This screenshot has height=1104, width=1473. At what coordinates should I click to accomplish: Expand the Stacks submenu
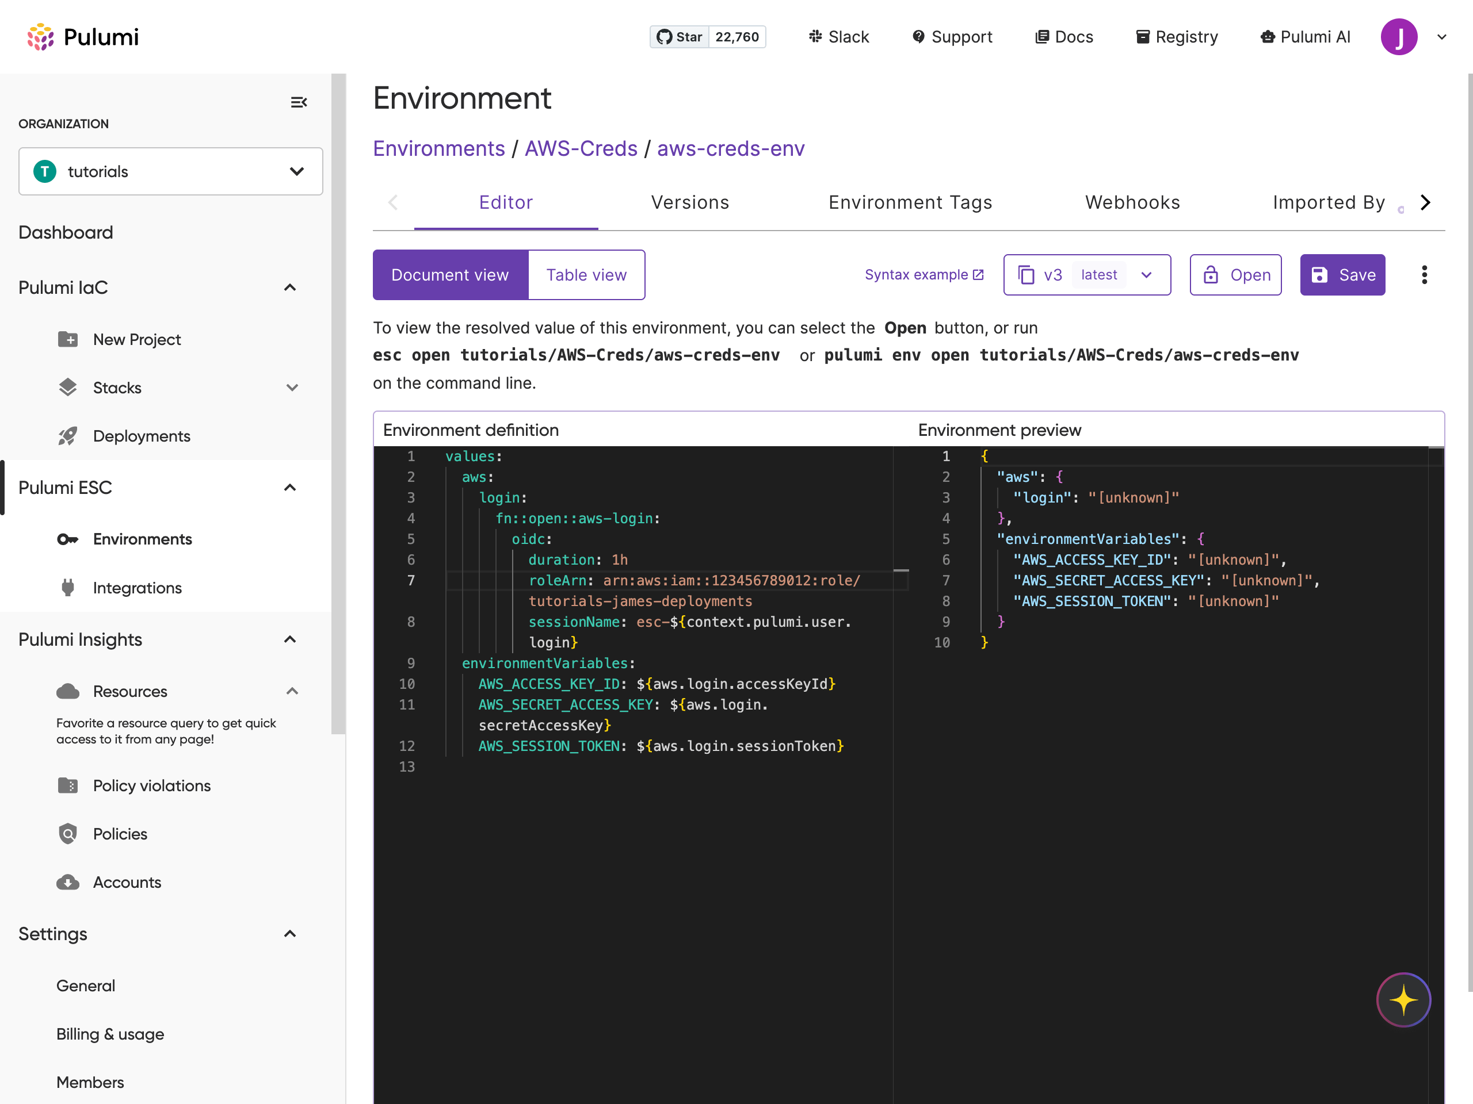pyautogui.click(x=292, y=388)
